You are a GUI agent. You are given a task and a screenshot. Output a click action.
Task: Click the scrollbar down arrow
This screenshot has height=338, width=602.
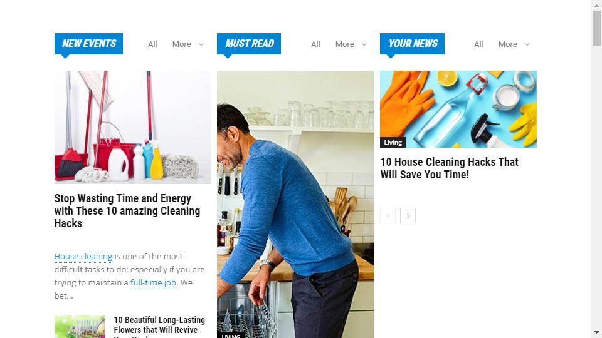pos(596,332)
